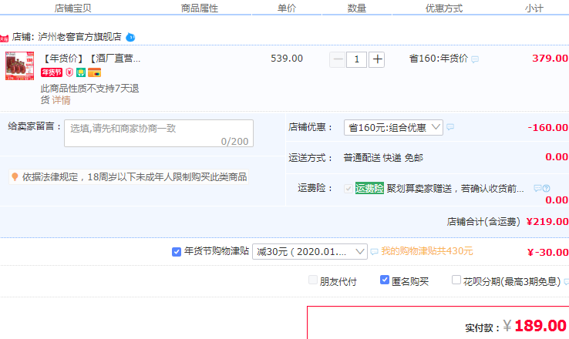Image resolution: width=569 pixels, height=339 pixels.
Task: Enable 朋友代付 checkbox
Action: coord(313,280)
